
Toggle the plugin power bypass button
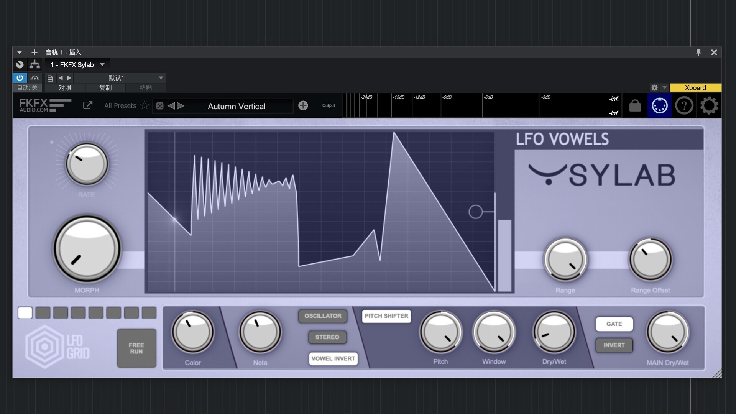pos(20,78)
